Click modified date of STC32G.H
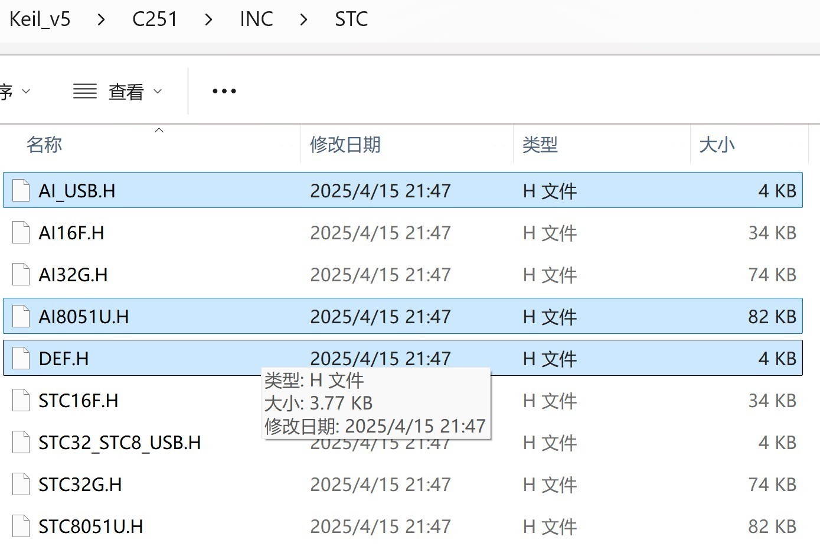Image resolution: width=820 pixels, height=546 pixels. click(381, 485)
